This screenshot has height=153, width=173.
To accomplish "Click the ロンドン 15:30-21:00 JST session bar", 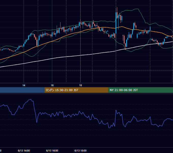I will (x=76, y=90).
